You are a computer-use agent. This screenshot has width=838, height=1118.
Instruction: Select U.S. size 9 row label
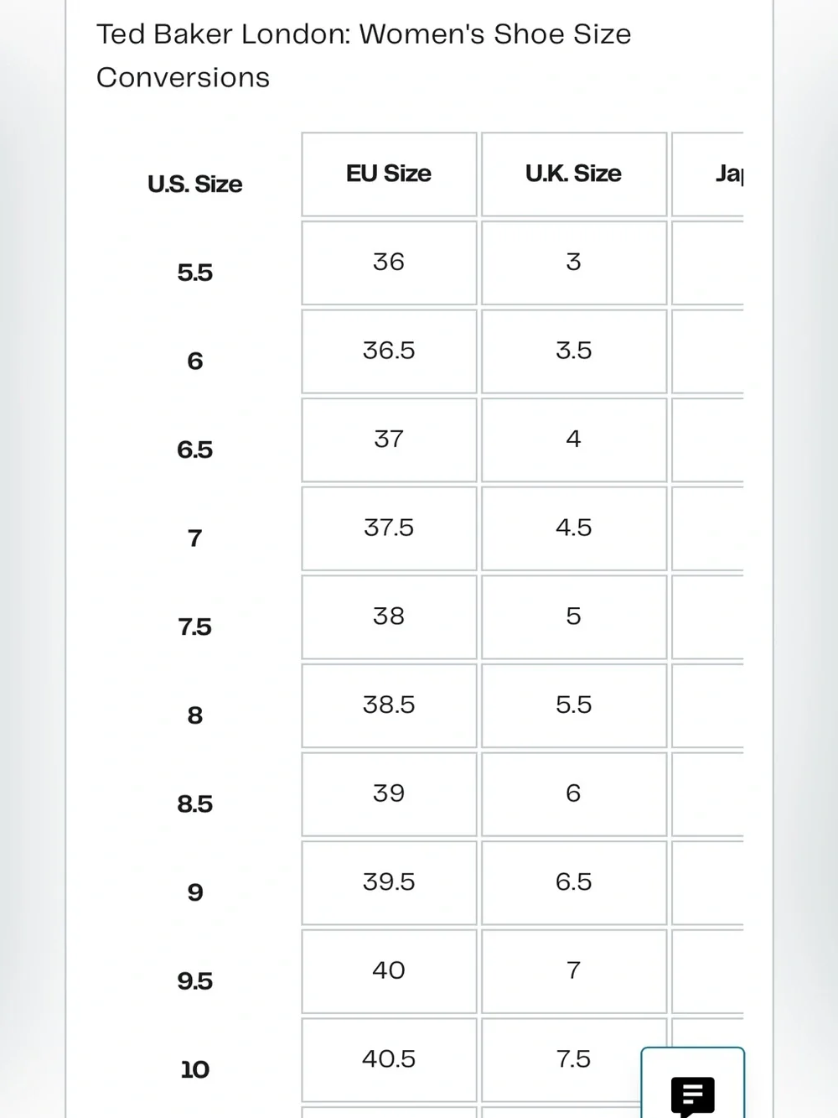pos(195,892)
